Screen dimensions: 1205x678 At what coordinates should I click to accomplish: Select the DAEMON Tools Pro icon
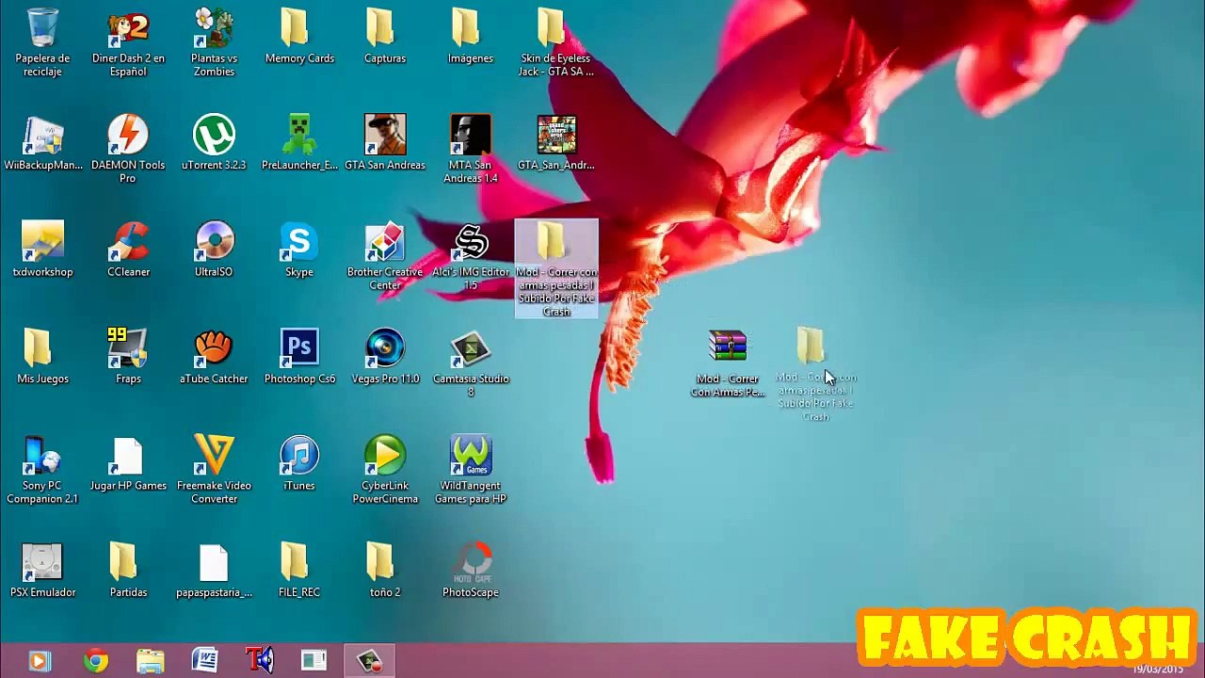point(128,149)
